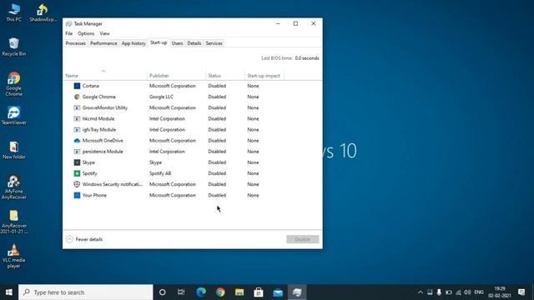Click the persistence Module row icon
This screenshot has height=300, width=534.
[x=77, y=152]
